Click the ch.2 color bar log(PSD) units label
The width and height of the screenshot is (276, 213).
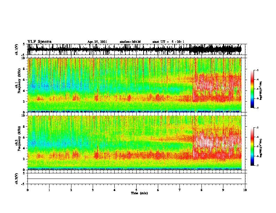pos(261,148)
